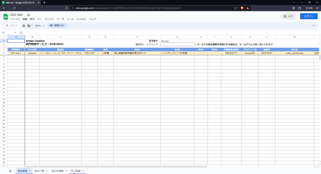This screenshot has height=174, width=321.
Task: Click the horizontal scrollbar at the bottom
Action: coord(116,166)
